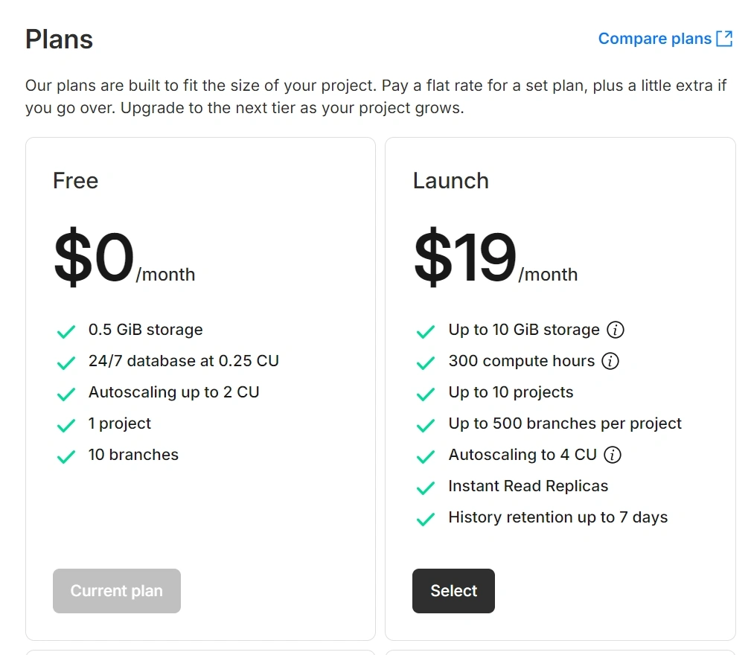Click info icon next to 10 GiB storage
Viewport: 751px width, 655px height.
tap(615, 330)
